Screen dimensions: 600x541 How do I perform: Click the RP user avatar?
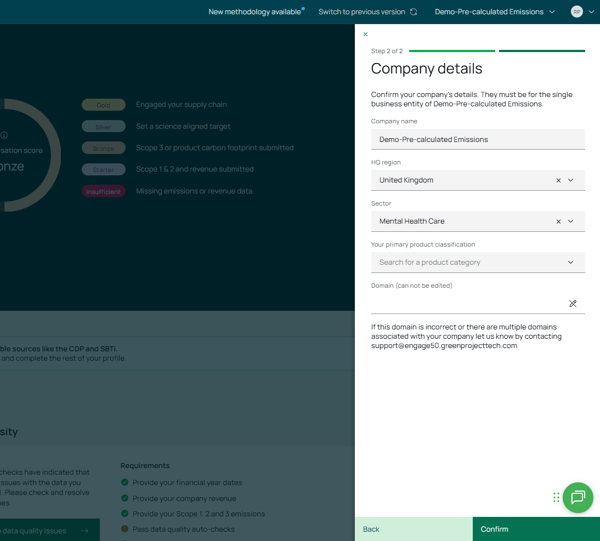(576, 12)
